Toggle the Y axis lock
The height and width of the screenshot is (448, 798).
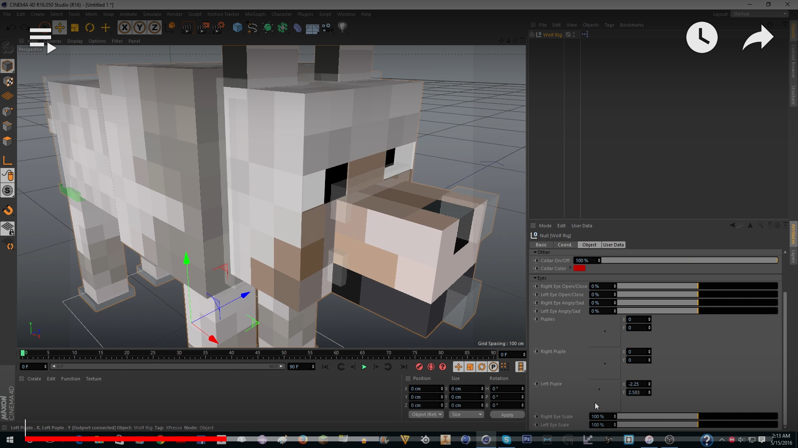(140, 28)
